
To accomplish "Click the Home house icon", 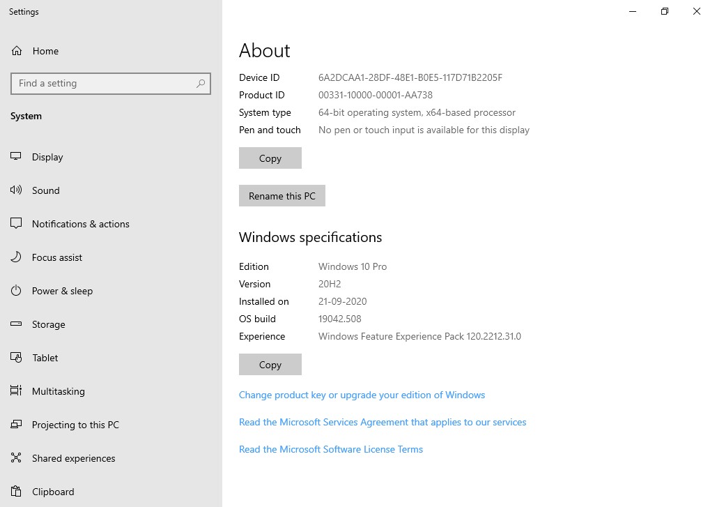I will pyautogui.click(x=17, y=51).
